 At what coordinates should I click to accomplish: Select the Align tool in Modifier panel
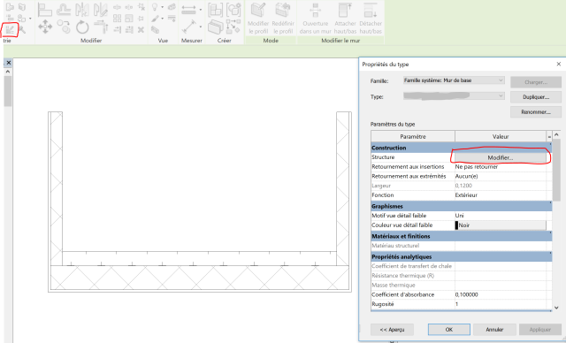click(45, 10)
